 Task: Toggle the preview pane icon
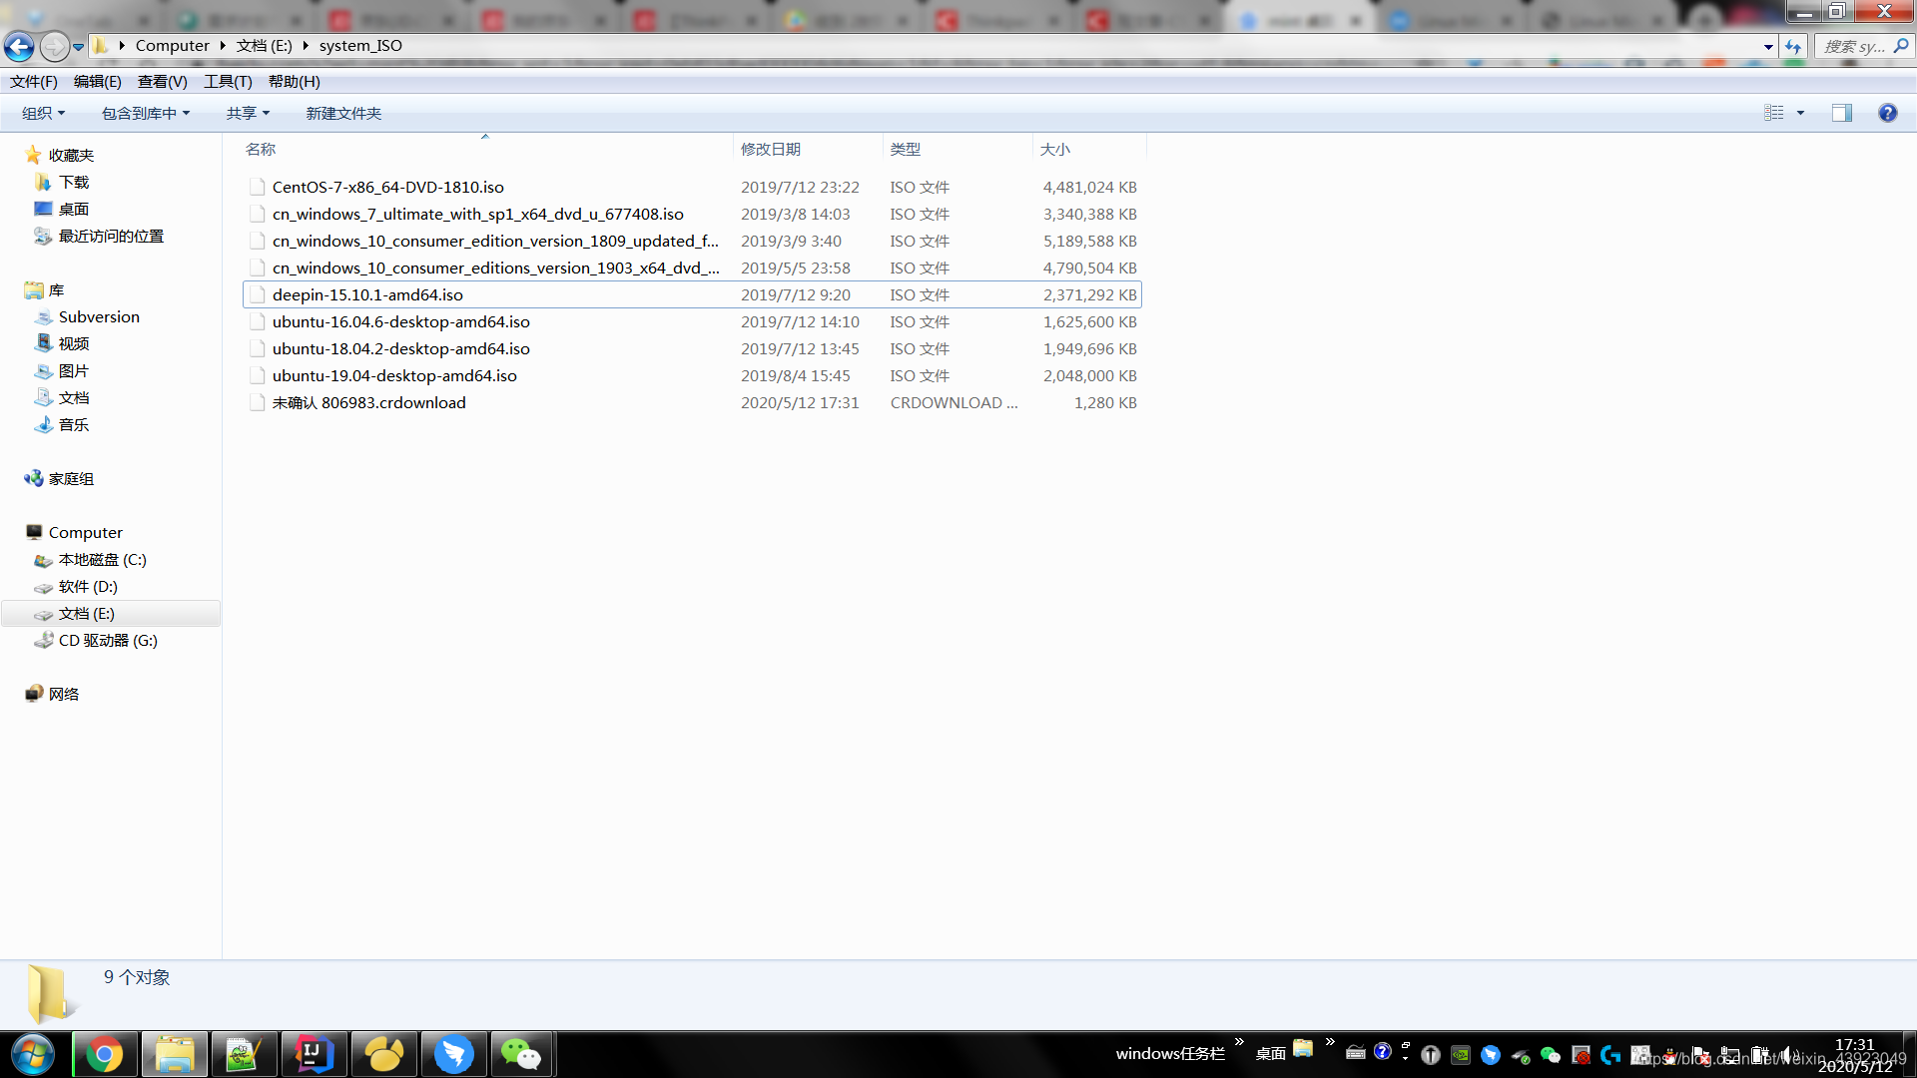click(x=1841, y=113)
